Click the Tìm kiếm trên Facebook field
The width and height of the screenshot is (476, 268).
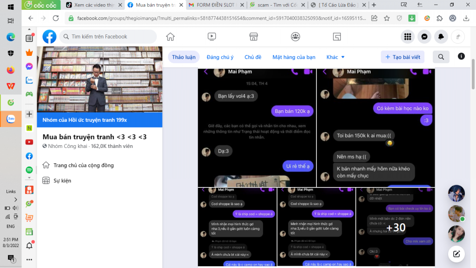pos(112,37)
